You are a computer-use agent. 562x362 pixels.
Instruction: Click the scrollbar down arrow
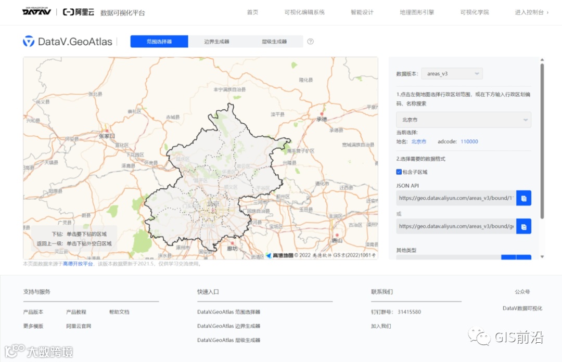click(x=542, y=256)
